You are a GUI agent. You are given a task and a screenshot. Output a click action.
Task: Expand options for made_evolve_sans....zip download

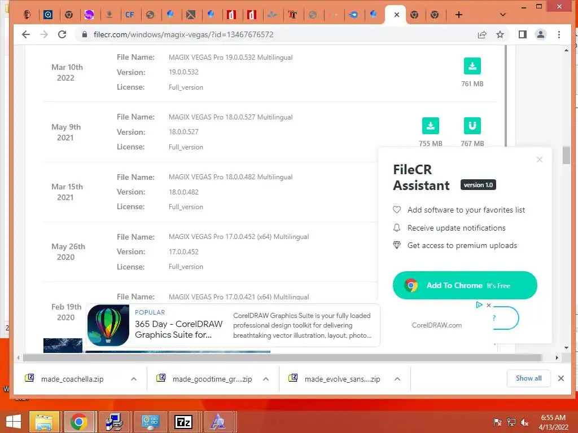pyautogui.click(x=397, y=379)
